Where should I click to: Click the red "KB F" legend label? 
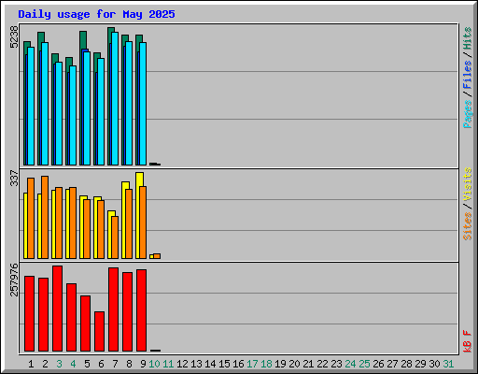468,341
